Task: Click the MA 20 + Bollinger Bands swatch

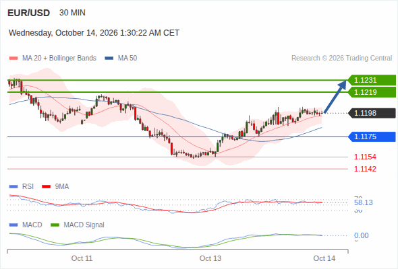Action: click(x=13, y=59)
